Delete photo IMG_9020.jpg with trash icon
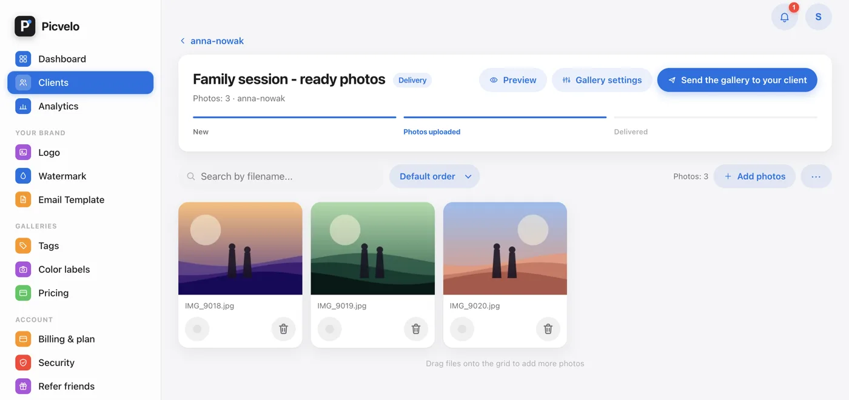Viewport: 849px width, 400px height. 548,329
